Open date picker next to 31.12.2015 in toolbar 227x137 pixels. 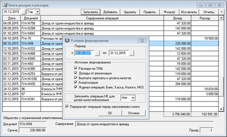tap(23, 12)
